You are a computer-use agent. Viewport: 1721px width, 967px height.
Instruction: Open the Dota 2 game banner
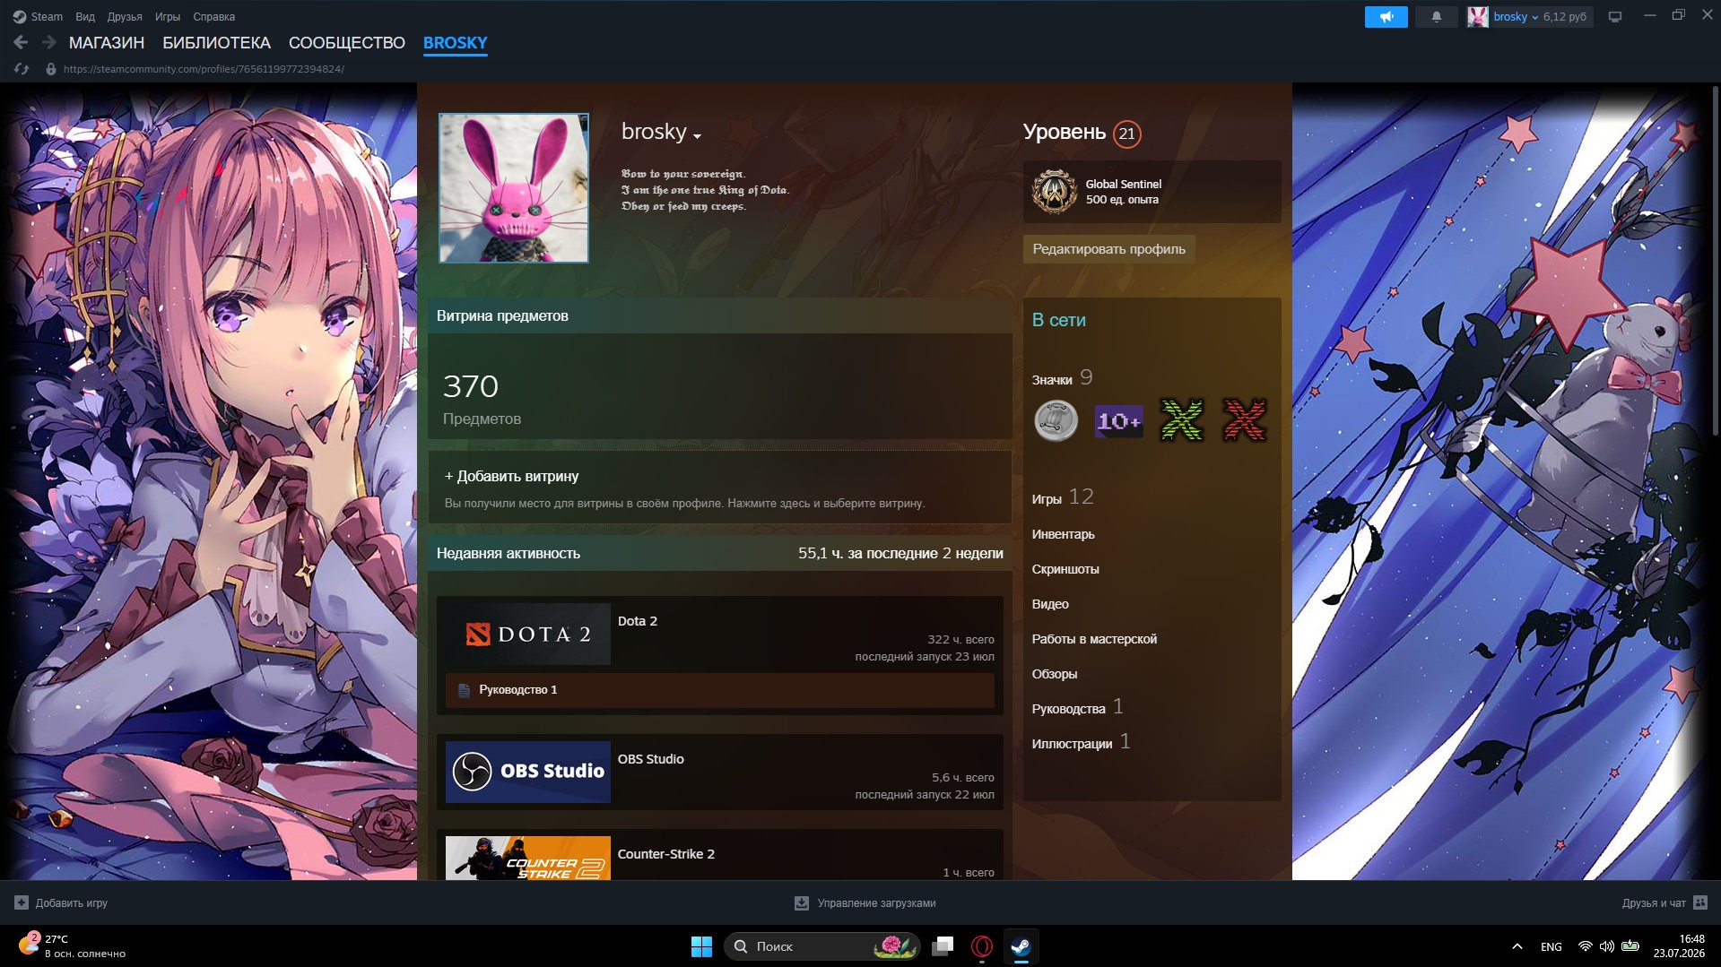click(527, 635)
